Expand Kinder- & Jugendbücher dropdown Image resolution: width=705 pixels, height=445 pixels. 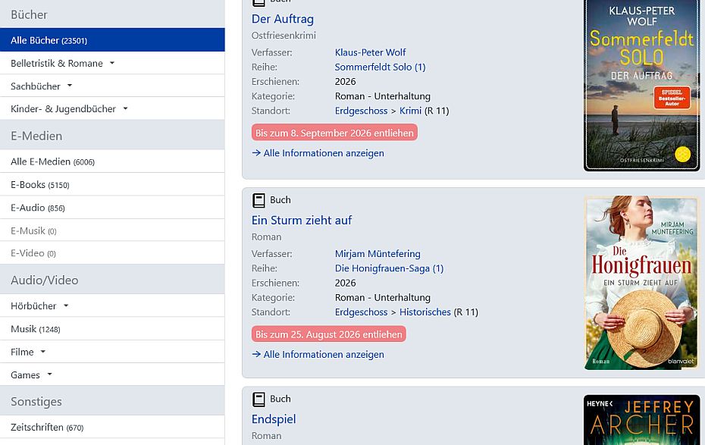112,108
